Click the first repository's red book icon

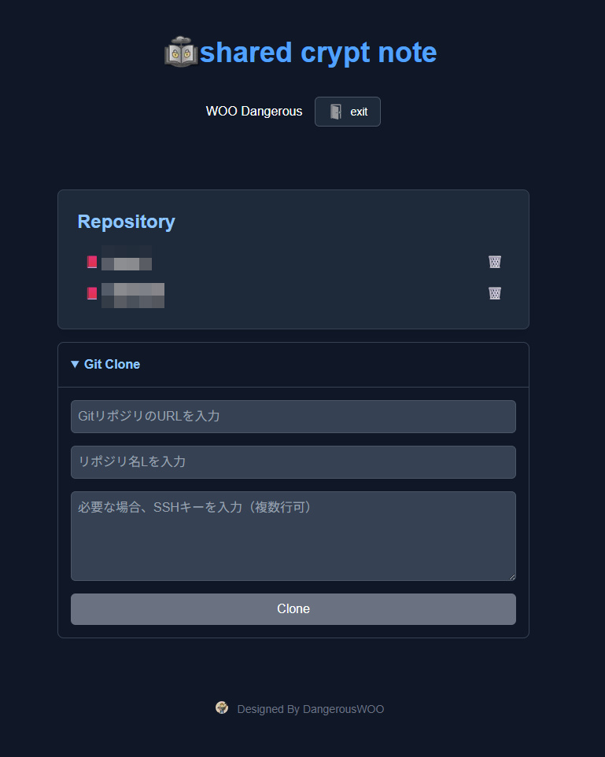[x=92, y=262]
